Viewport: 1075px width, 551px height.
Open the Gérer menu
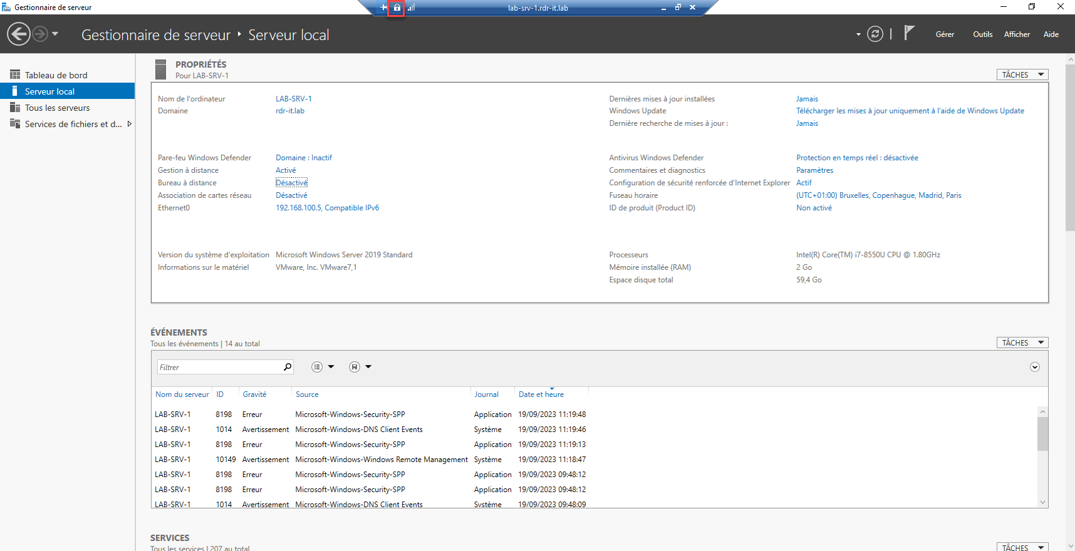944,34
